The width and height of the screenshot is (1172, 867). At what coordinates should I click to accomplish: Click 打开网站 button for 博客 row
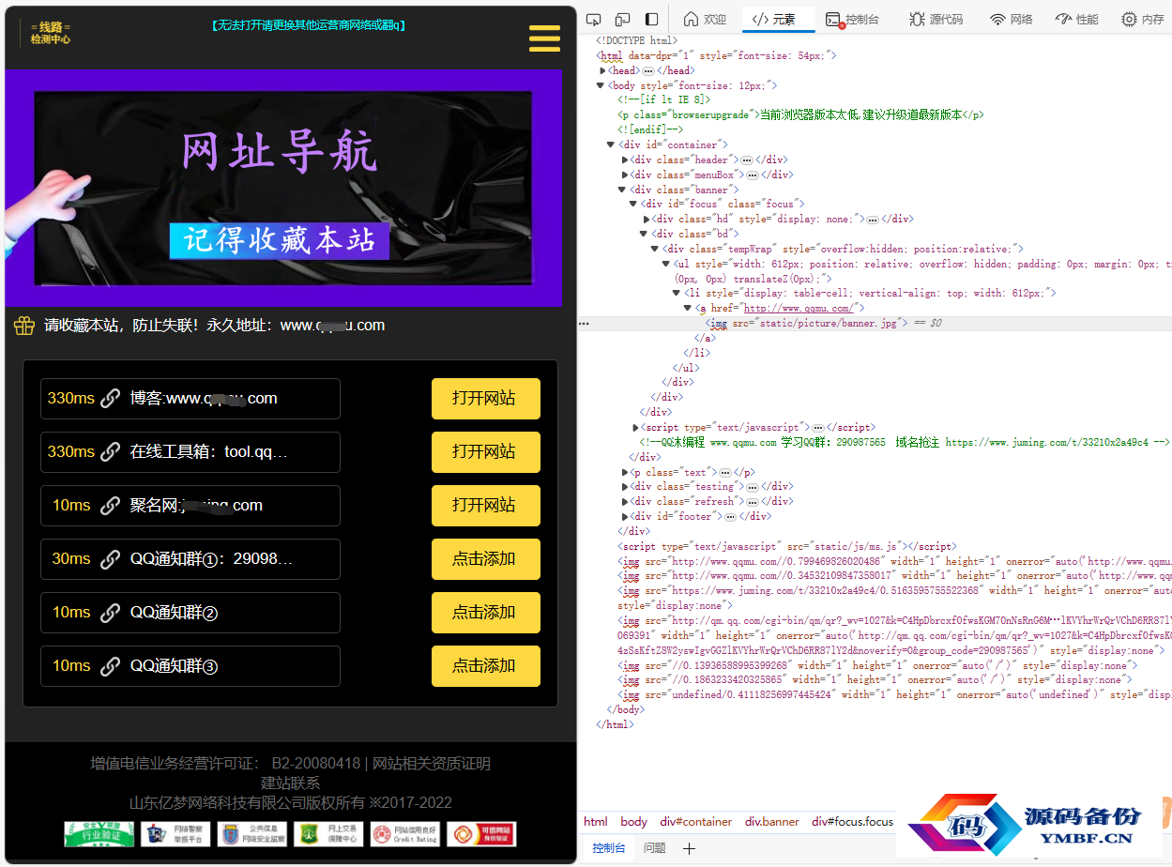[x=486, y=399]
